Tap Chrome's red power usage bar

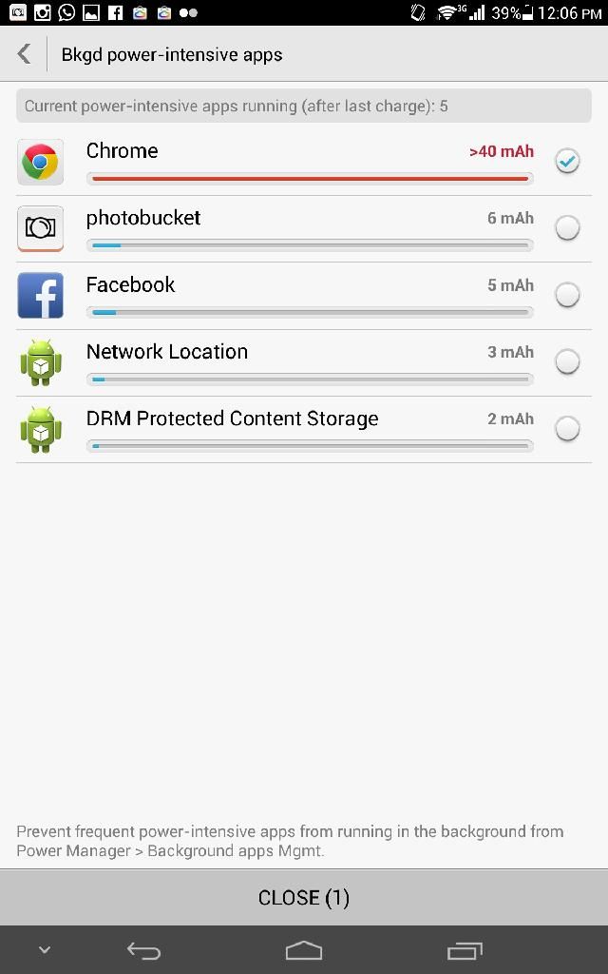[x=309, y=179]
